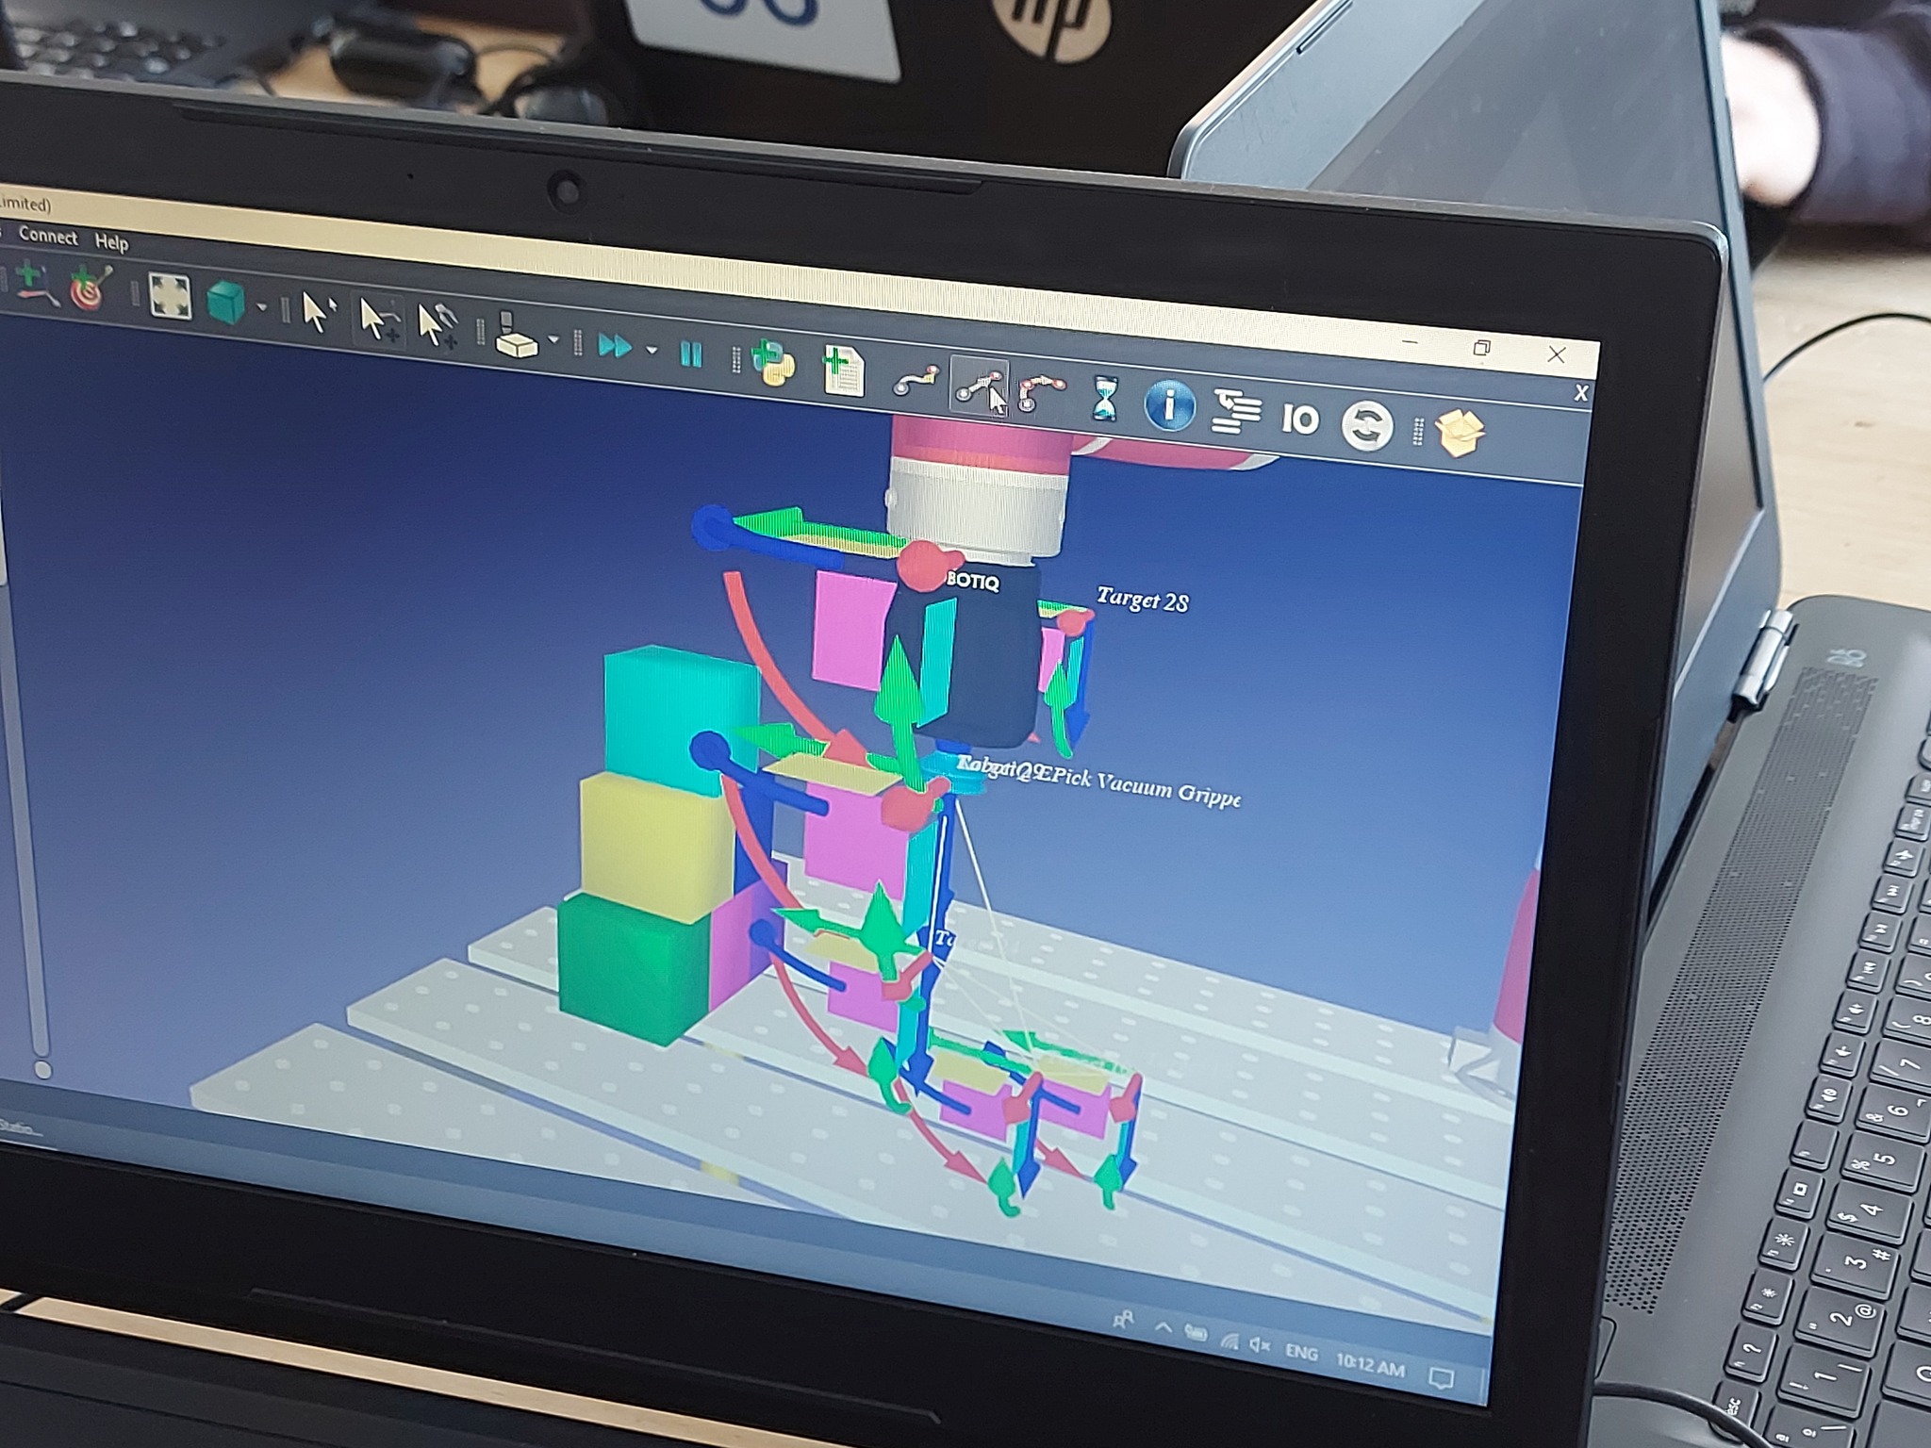Open the Action Center notifications icon
Viewport: 1931px width, 1448px height.
click(1441, 1378)
